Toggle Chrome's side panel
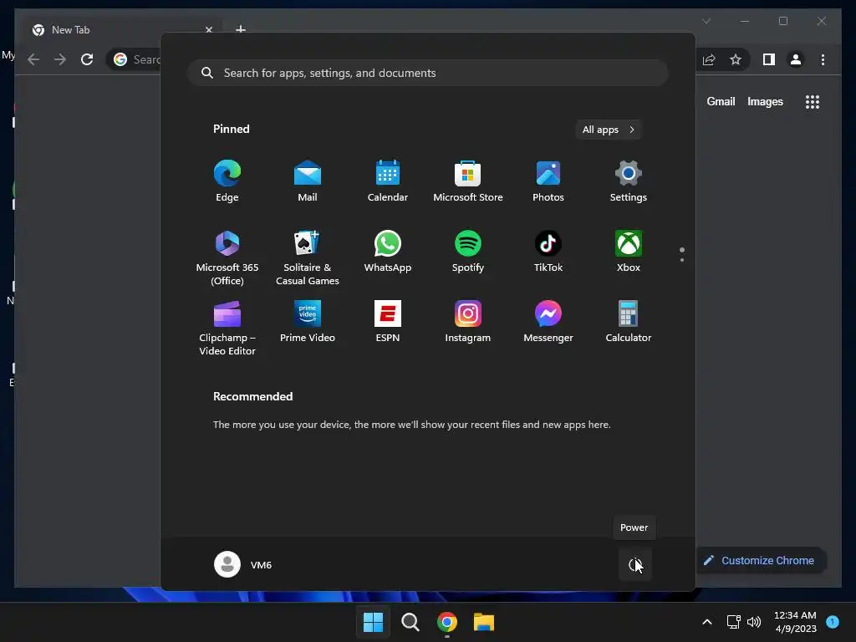 pos(769,59)
